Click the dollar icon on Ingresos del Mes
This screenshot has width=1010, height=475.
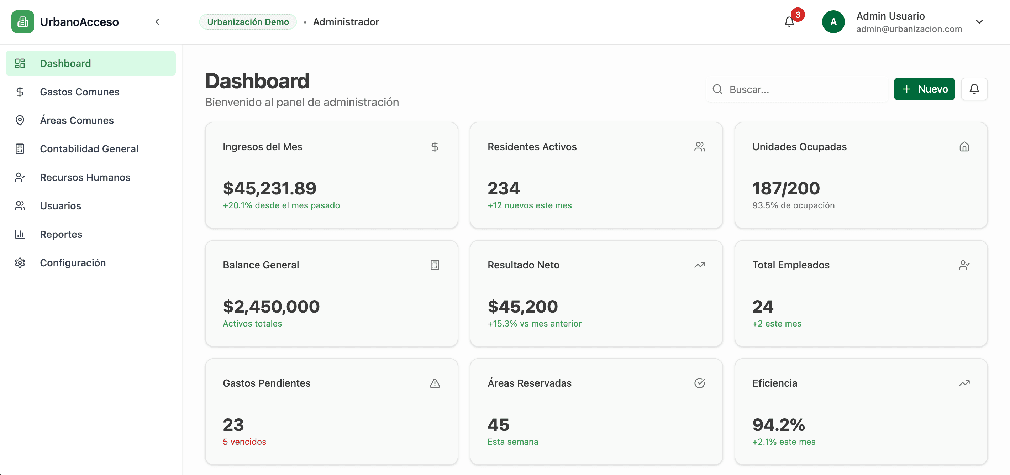435,147
